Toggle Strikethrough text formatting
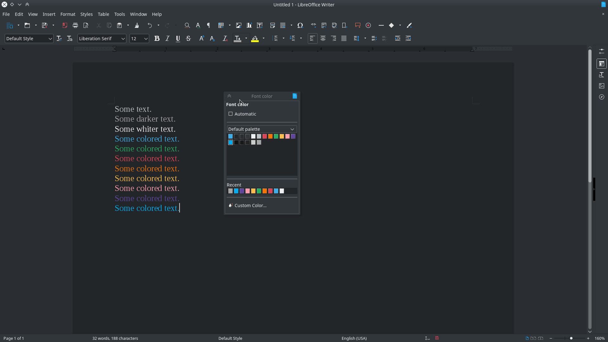The height and width of the screenshot is (342, 608). click(188, 38)
